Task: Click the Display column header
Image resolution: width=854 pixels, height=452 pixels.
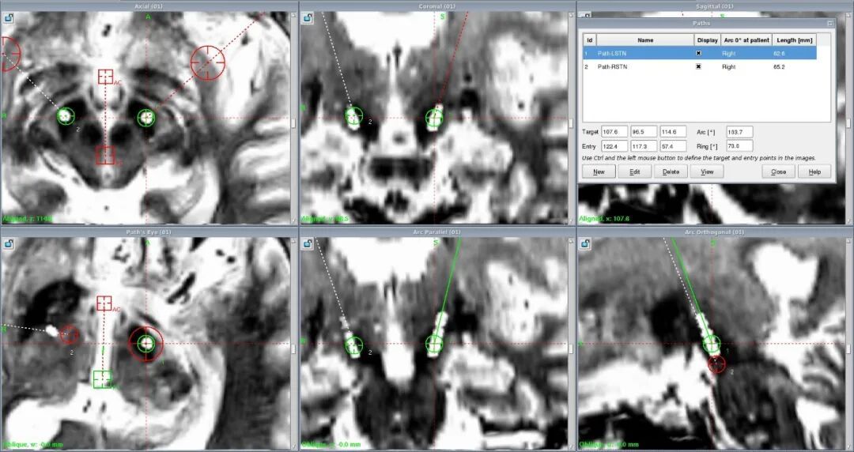Action: click(x=706, y=40)
